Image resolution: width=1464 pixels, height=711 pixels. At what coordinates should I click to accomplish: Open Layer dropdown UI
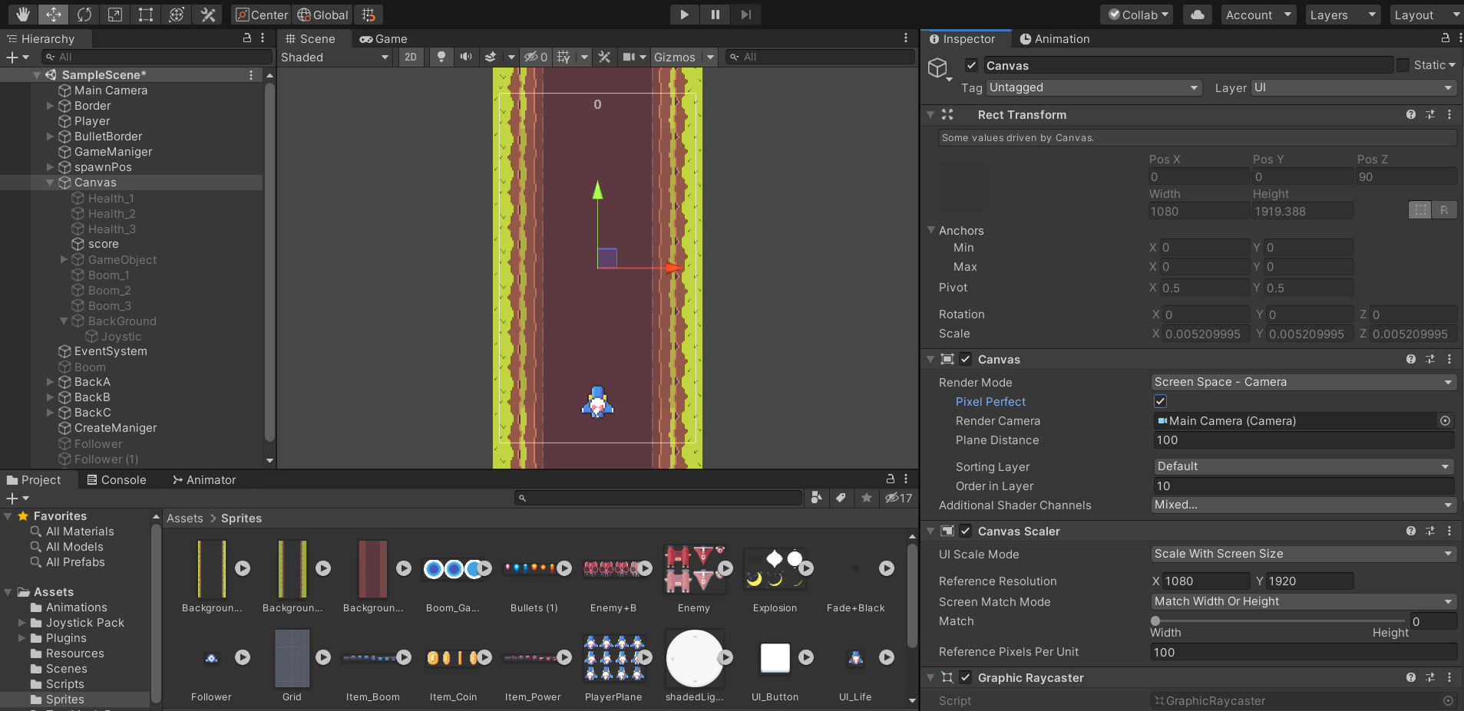point(1353,87)
